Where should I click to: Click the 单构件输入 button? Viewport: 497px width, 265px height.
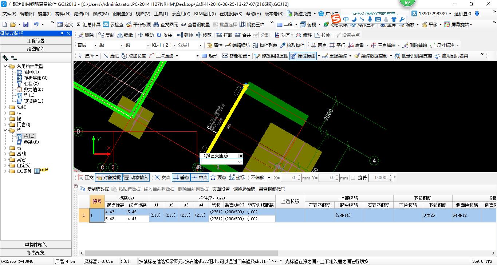36,245
